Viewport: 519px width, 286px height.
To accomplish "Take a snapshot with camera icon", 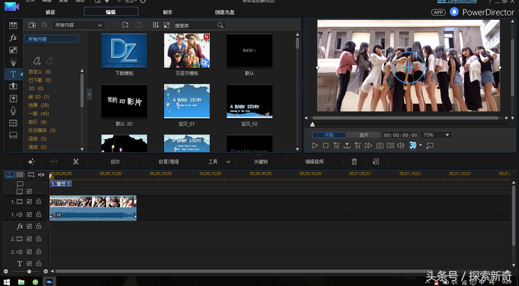I will coord(380,146).
